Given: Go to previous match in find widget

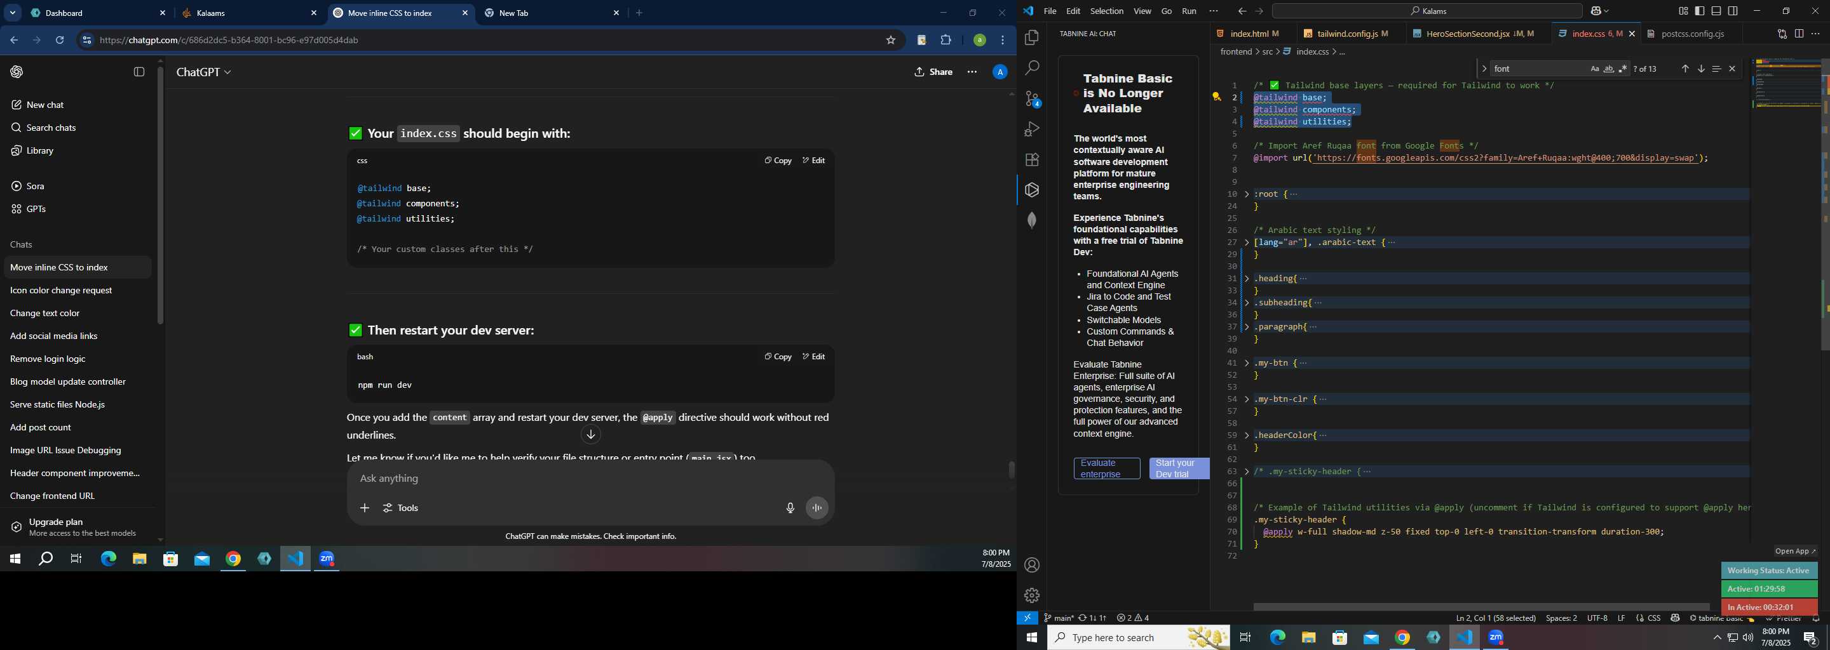Looking at the screenshot, I should pos(1684,69).
